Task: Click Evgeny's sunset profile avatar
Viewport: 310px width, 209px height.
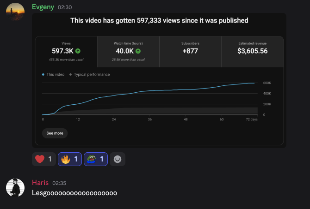Action: pyautogui.click(x=15, y=12)
